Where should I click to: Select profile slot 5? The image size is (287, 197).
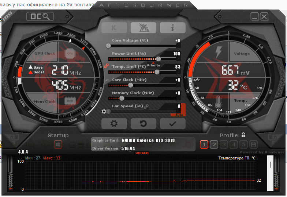[x=244, y=144]
